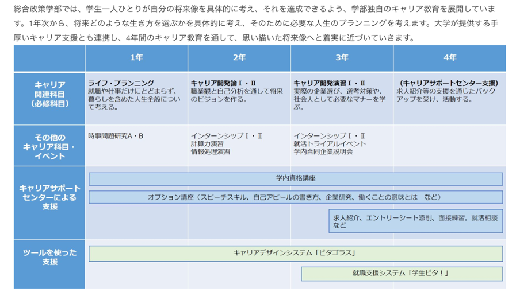Image resolution: width=520 pixels, height=296 pixels.
Task: Click the 学内資格講座 bar
Action: (296, 179)
